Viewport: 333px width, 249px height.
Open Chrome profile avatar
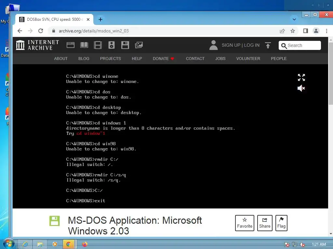316,31
